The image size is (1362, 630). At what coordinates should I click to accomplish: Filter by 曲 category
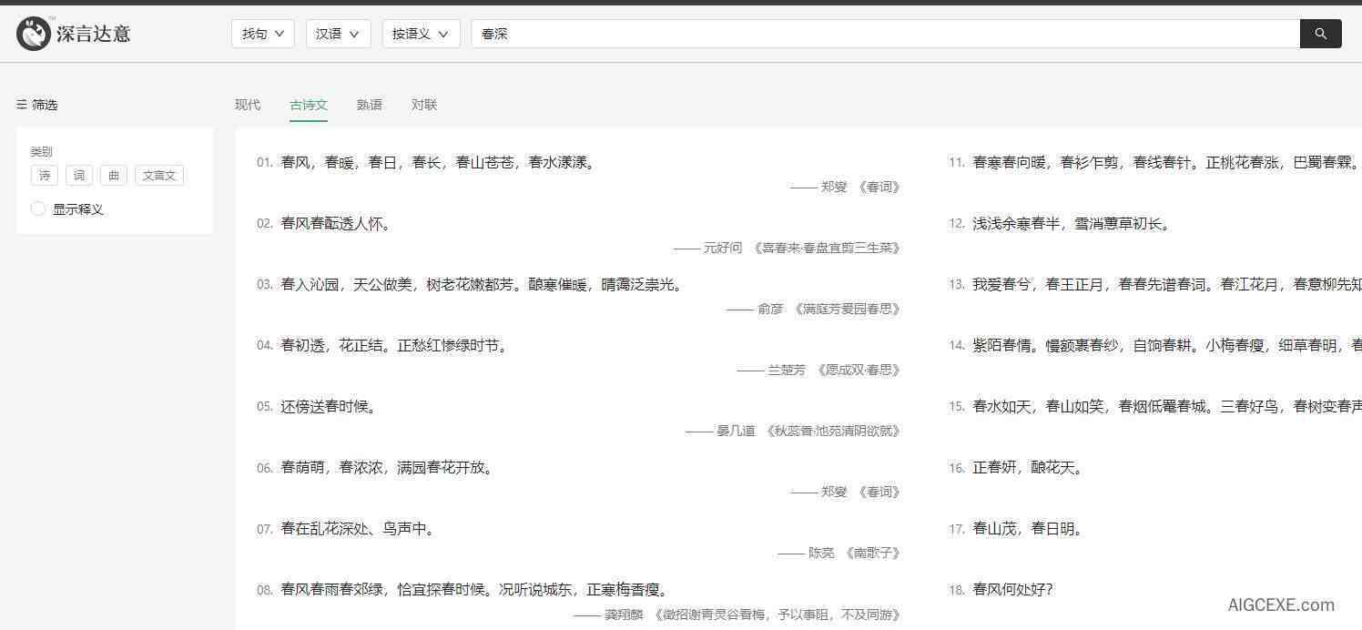tap(114, 176)
